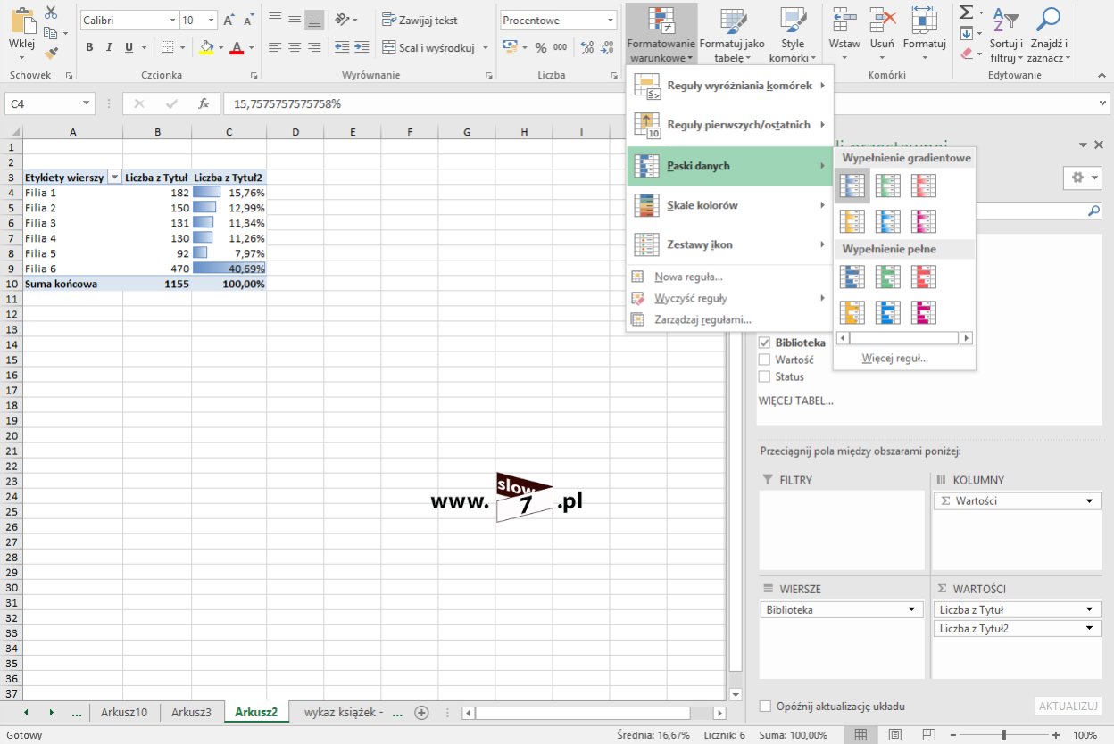Open Zestawy ikon submenu

[730, 244]
